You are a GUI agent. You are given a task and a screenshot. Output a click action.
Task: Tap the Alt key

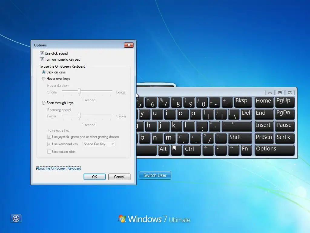pos(163,150)
